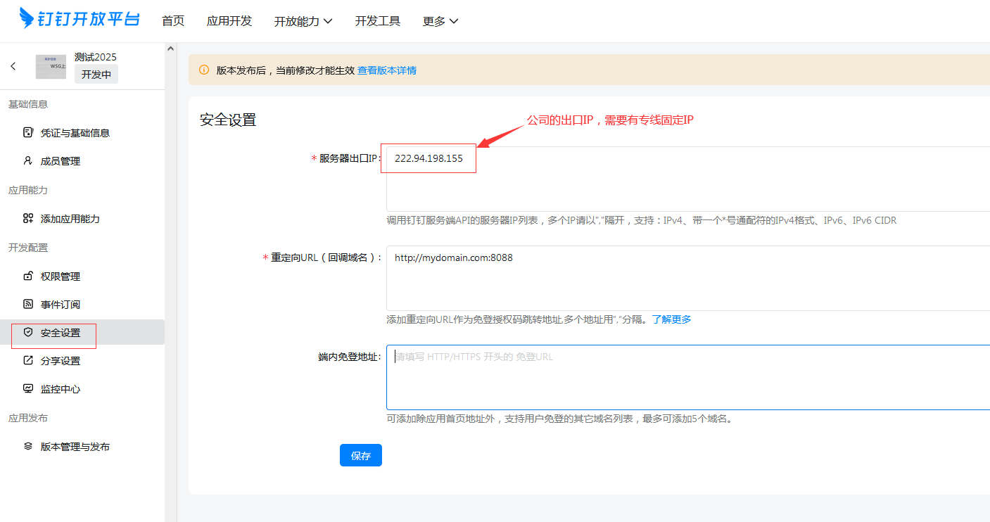Screen dimensions: 990x522
Task: Click the share settings icon
Action: 28,360
